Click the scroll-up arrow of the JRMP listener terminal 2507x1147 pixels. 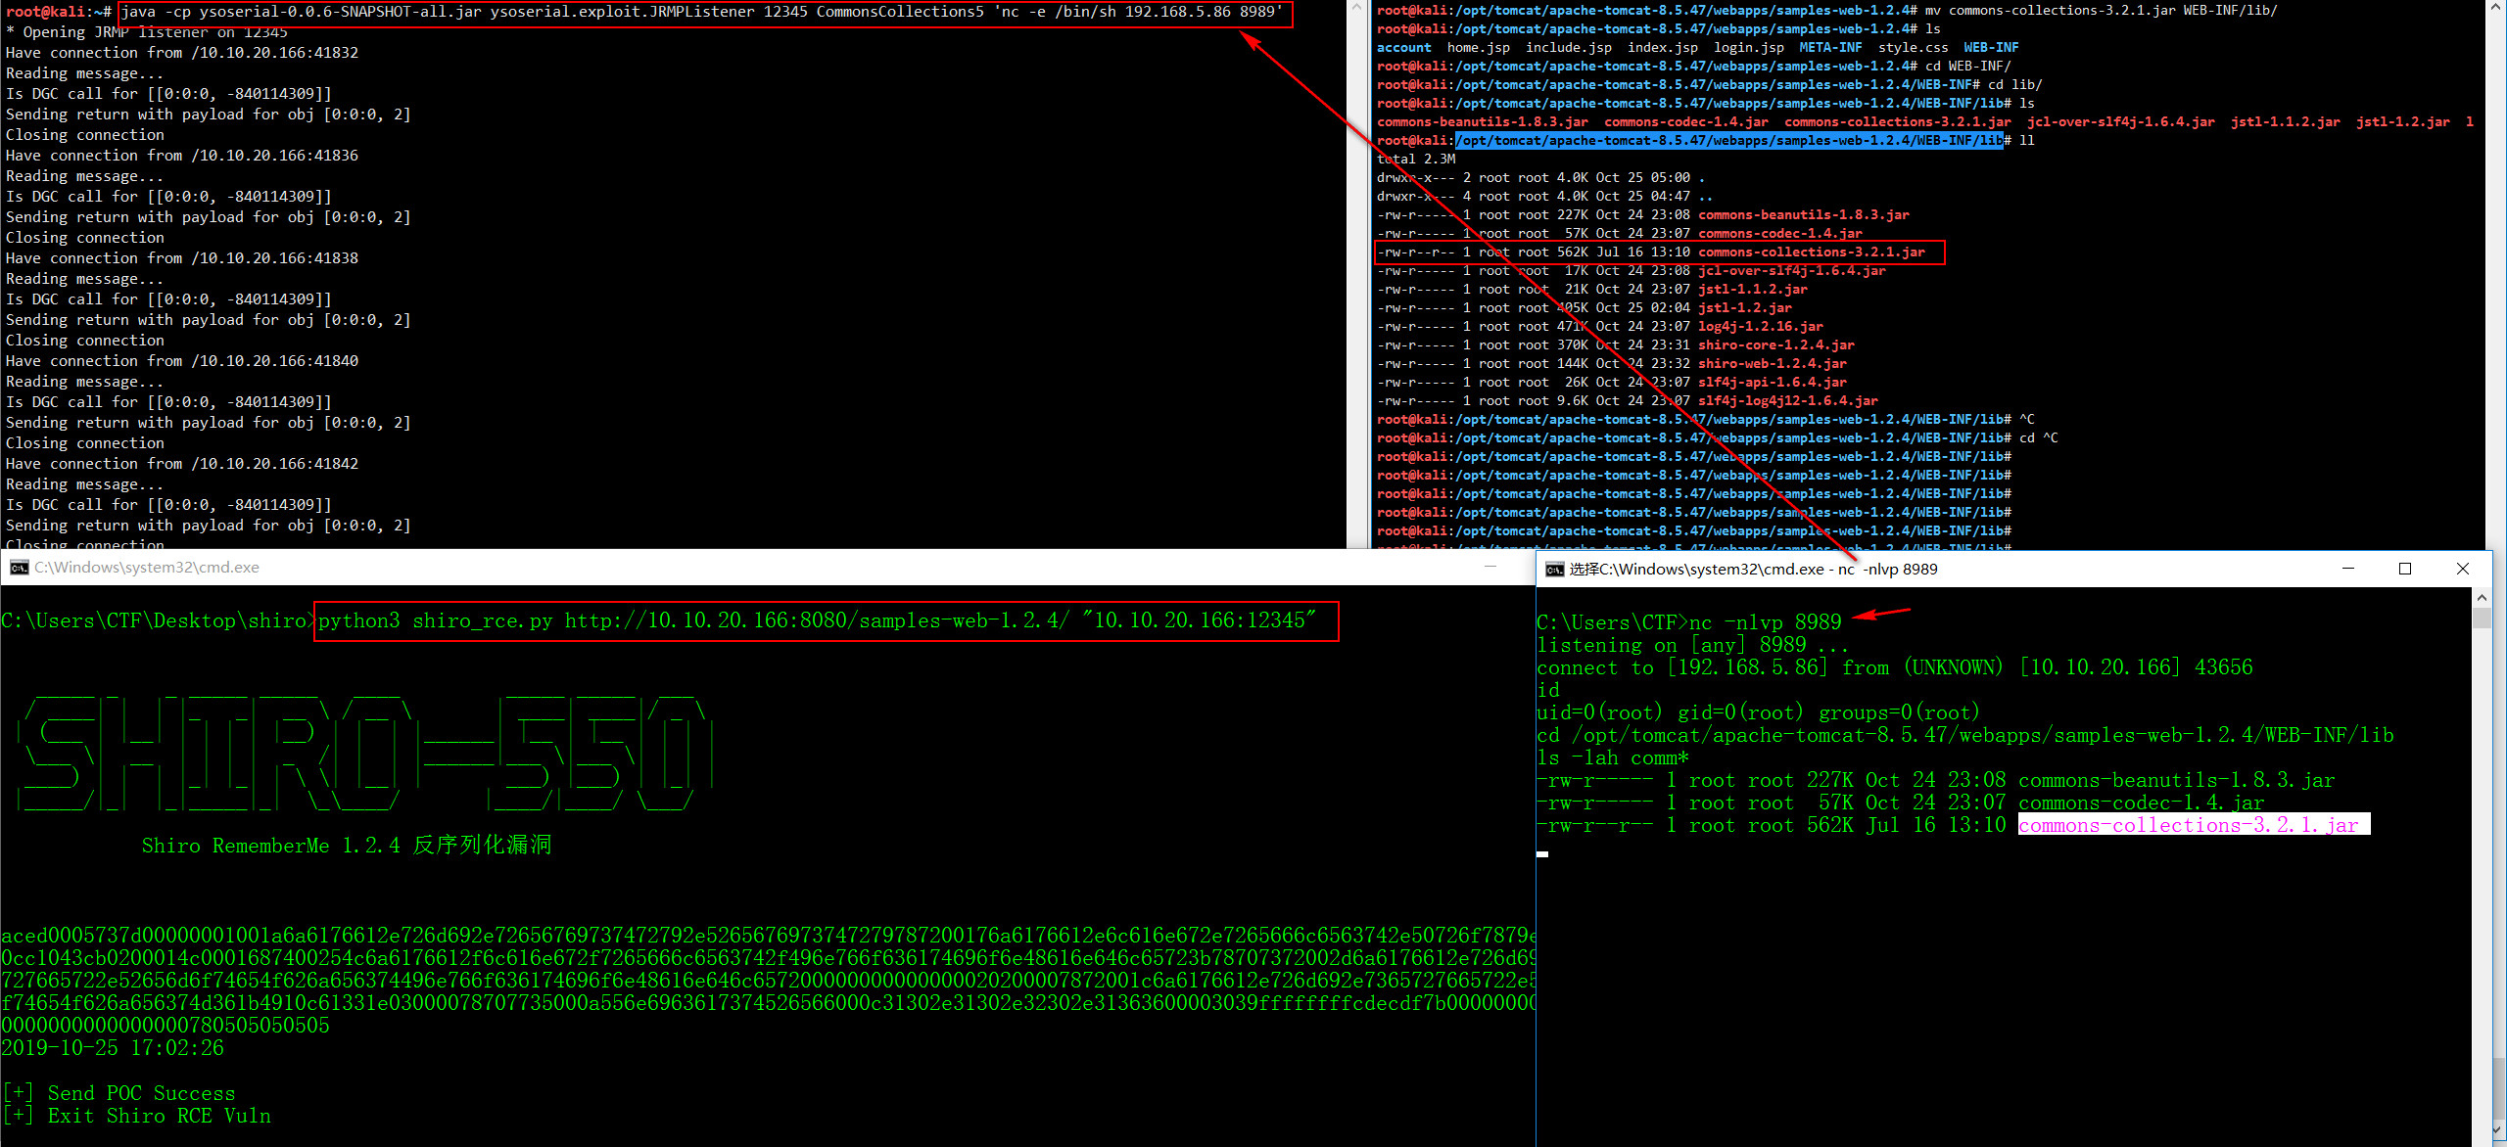[1356, 8]
